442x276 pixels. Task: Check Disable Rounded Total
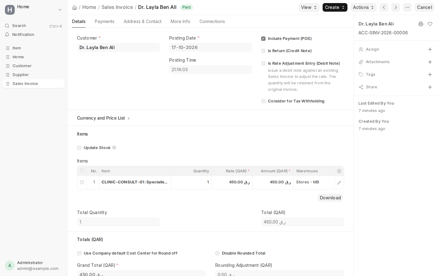pos(217,253)
